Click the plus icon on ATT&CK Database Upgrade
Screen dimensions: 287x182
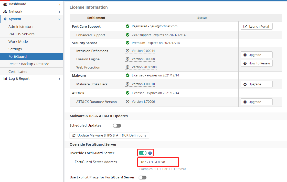coord(245,102)
